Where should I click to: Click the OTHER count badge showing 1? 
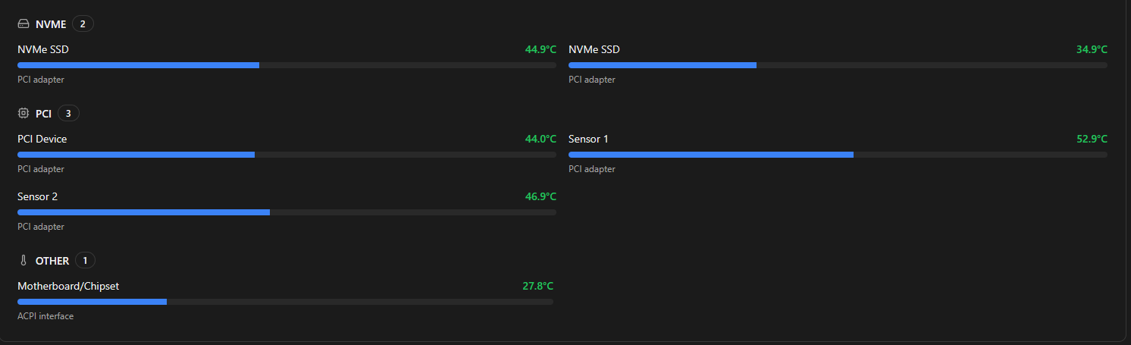point(85,261)
